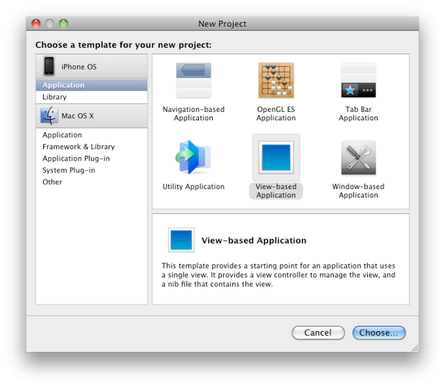Image resolution: width=445 pixels, height=388 pixels.
Task: Close the New Project window
Action: pyautogui.click(x=36, y=24)
